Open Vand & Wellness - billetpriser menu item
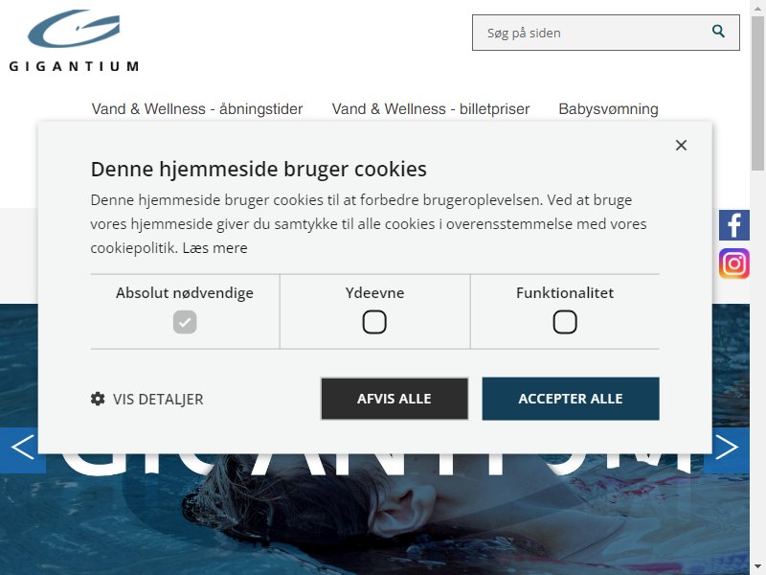The height and width of the screenshot is (575, 766). tap(431, 108)
